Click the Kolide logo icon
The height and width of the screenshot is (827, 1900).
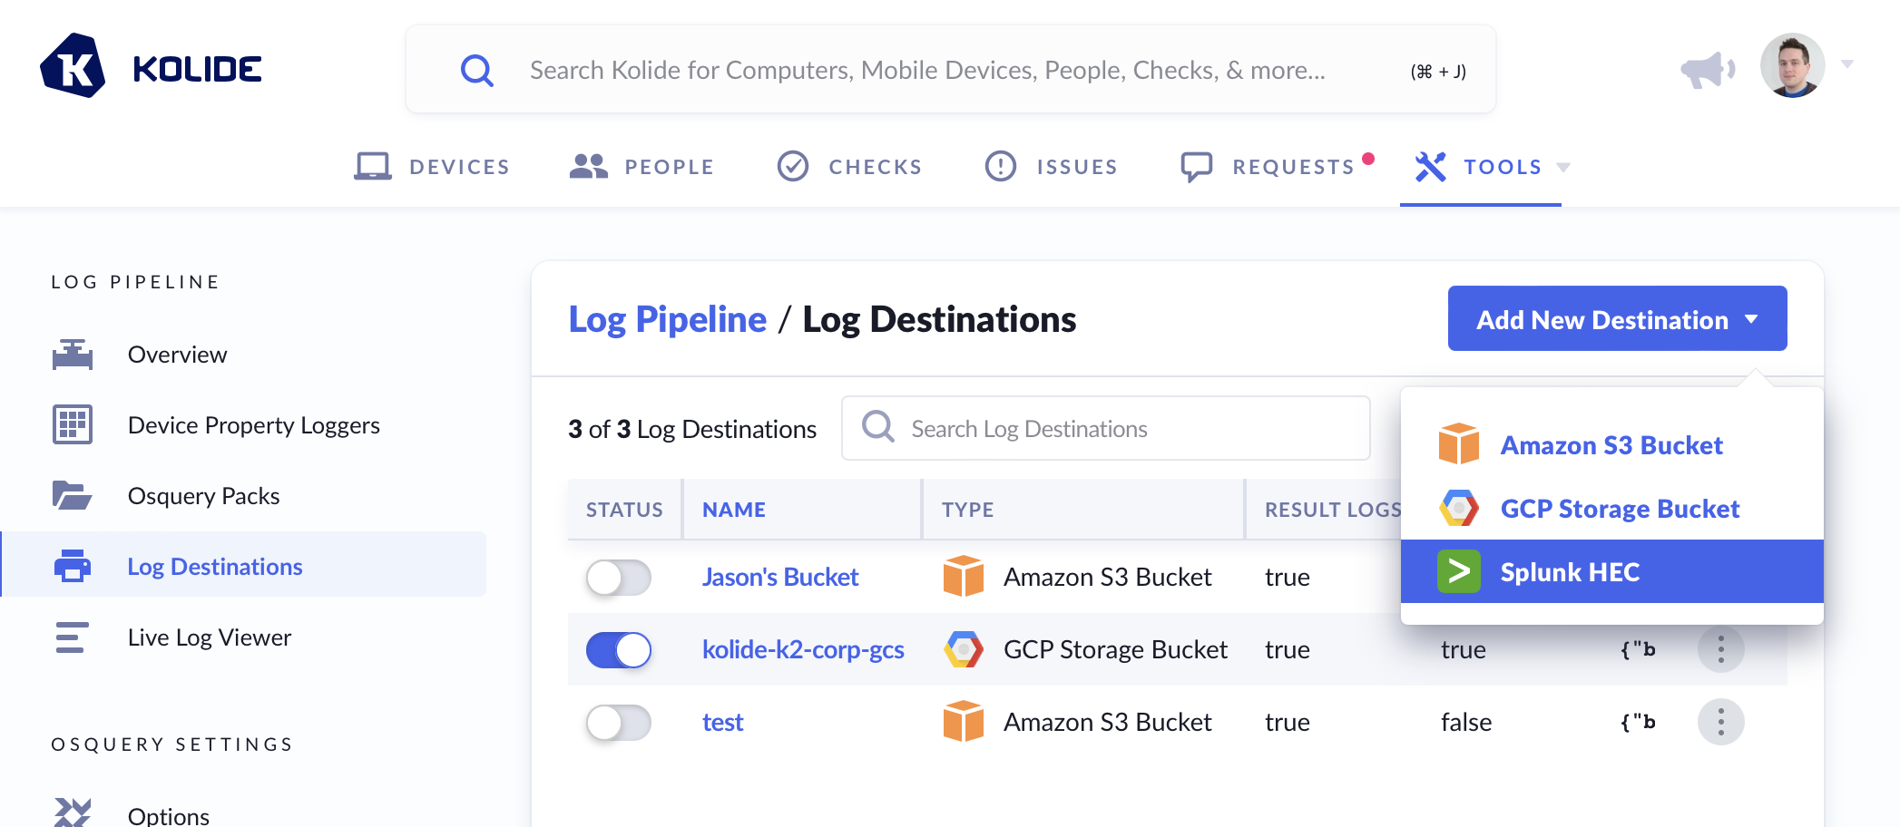pyautogui.click(x=73, y=66)
